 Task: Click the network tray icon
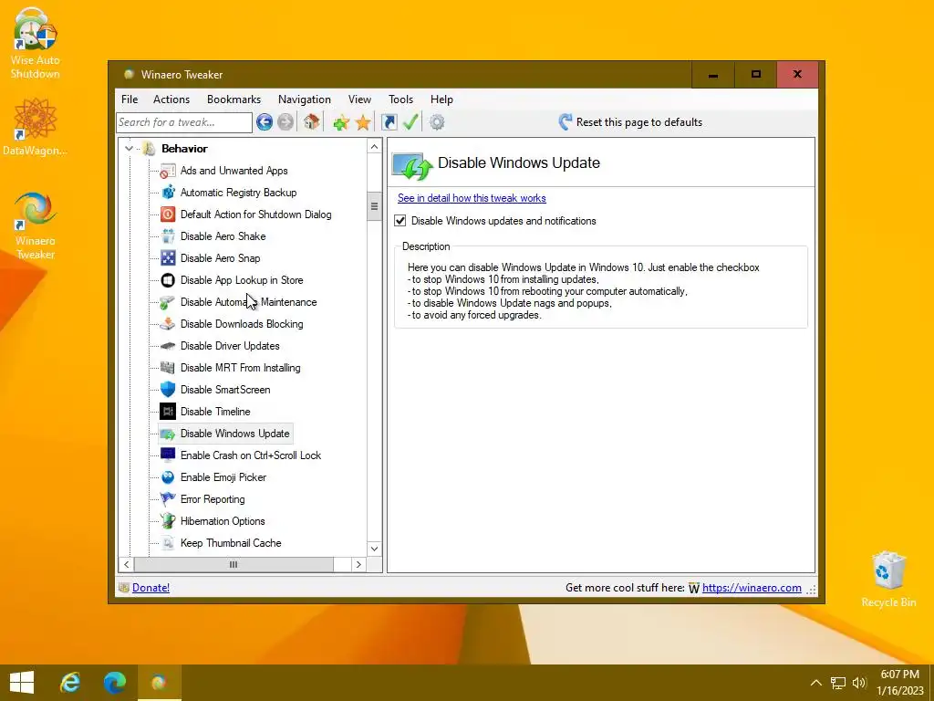(838, 683)
